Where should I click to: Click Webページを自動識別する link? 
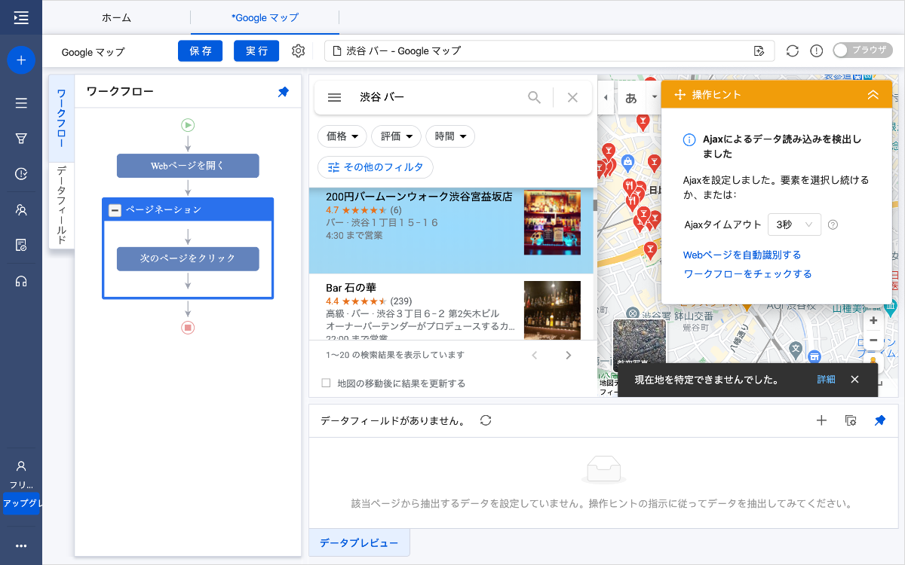point(742,255)
